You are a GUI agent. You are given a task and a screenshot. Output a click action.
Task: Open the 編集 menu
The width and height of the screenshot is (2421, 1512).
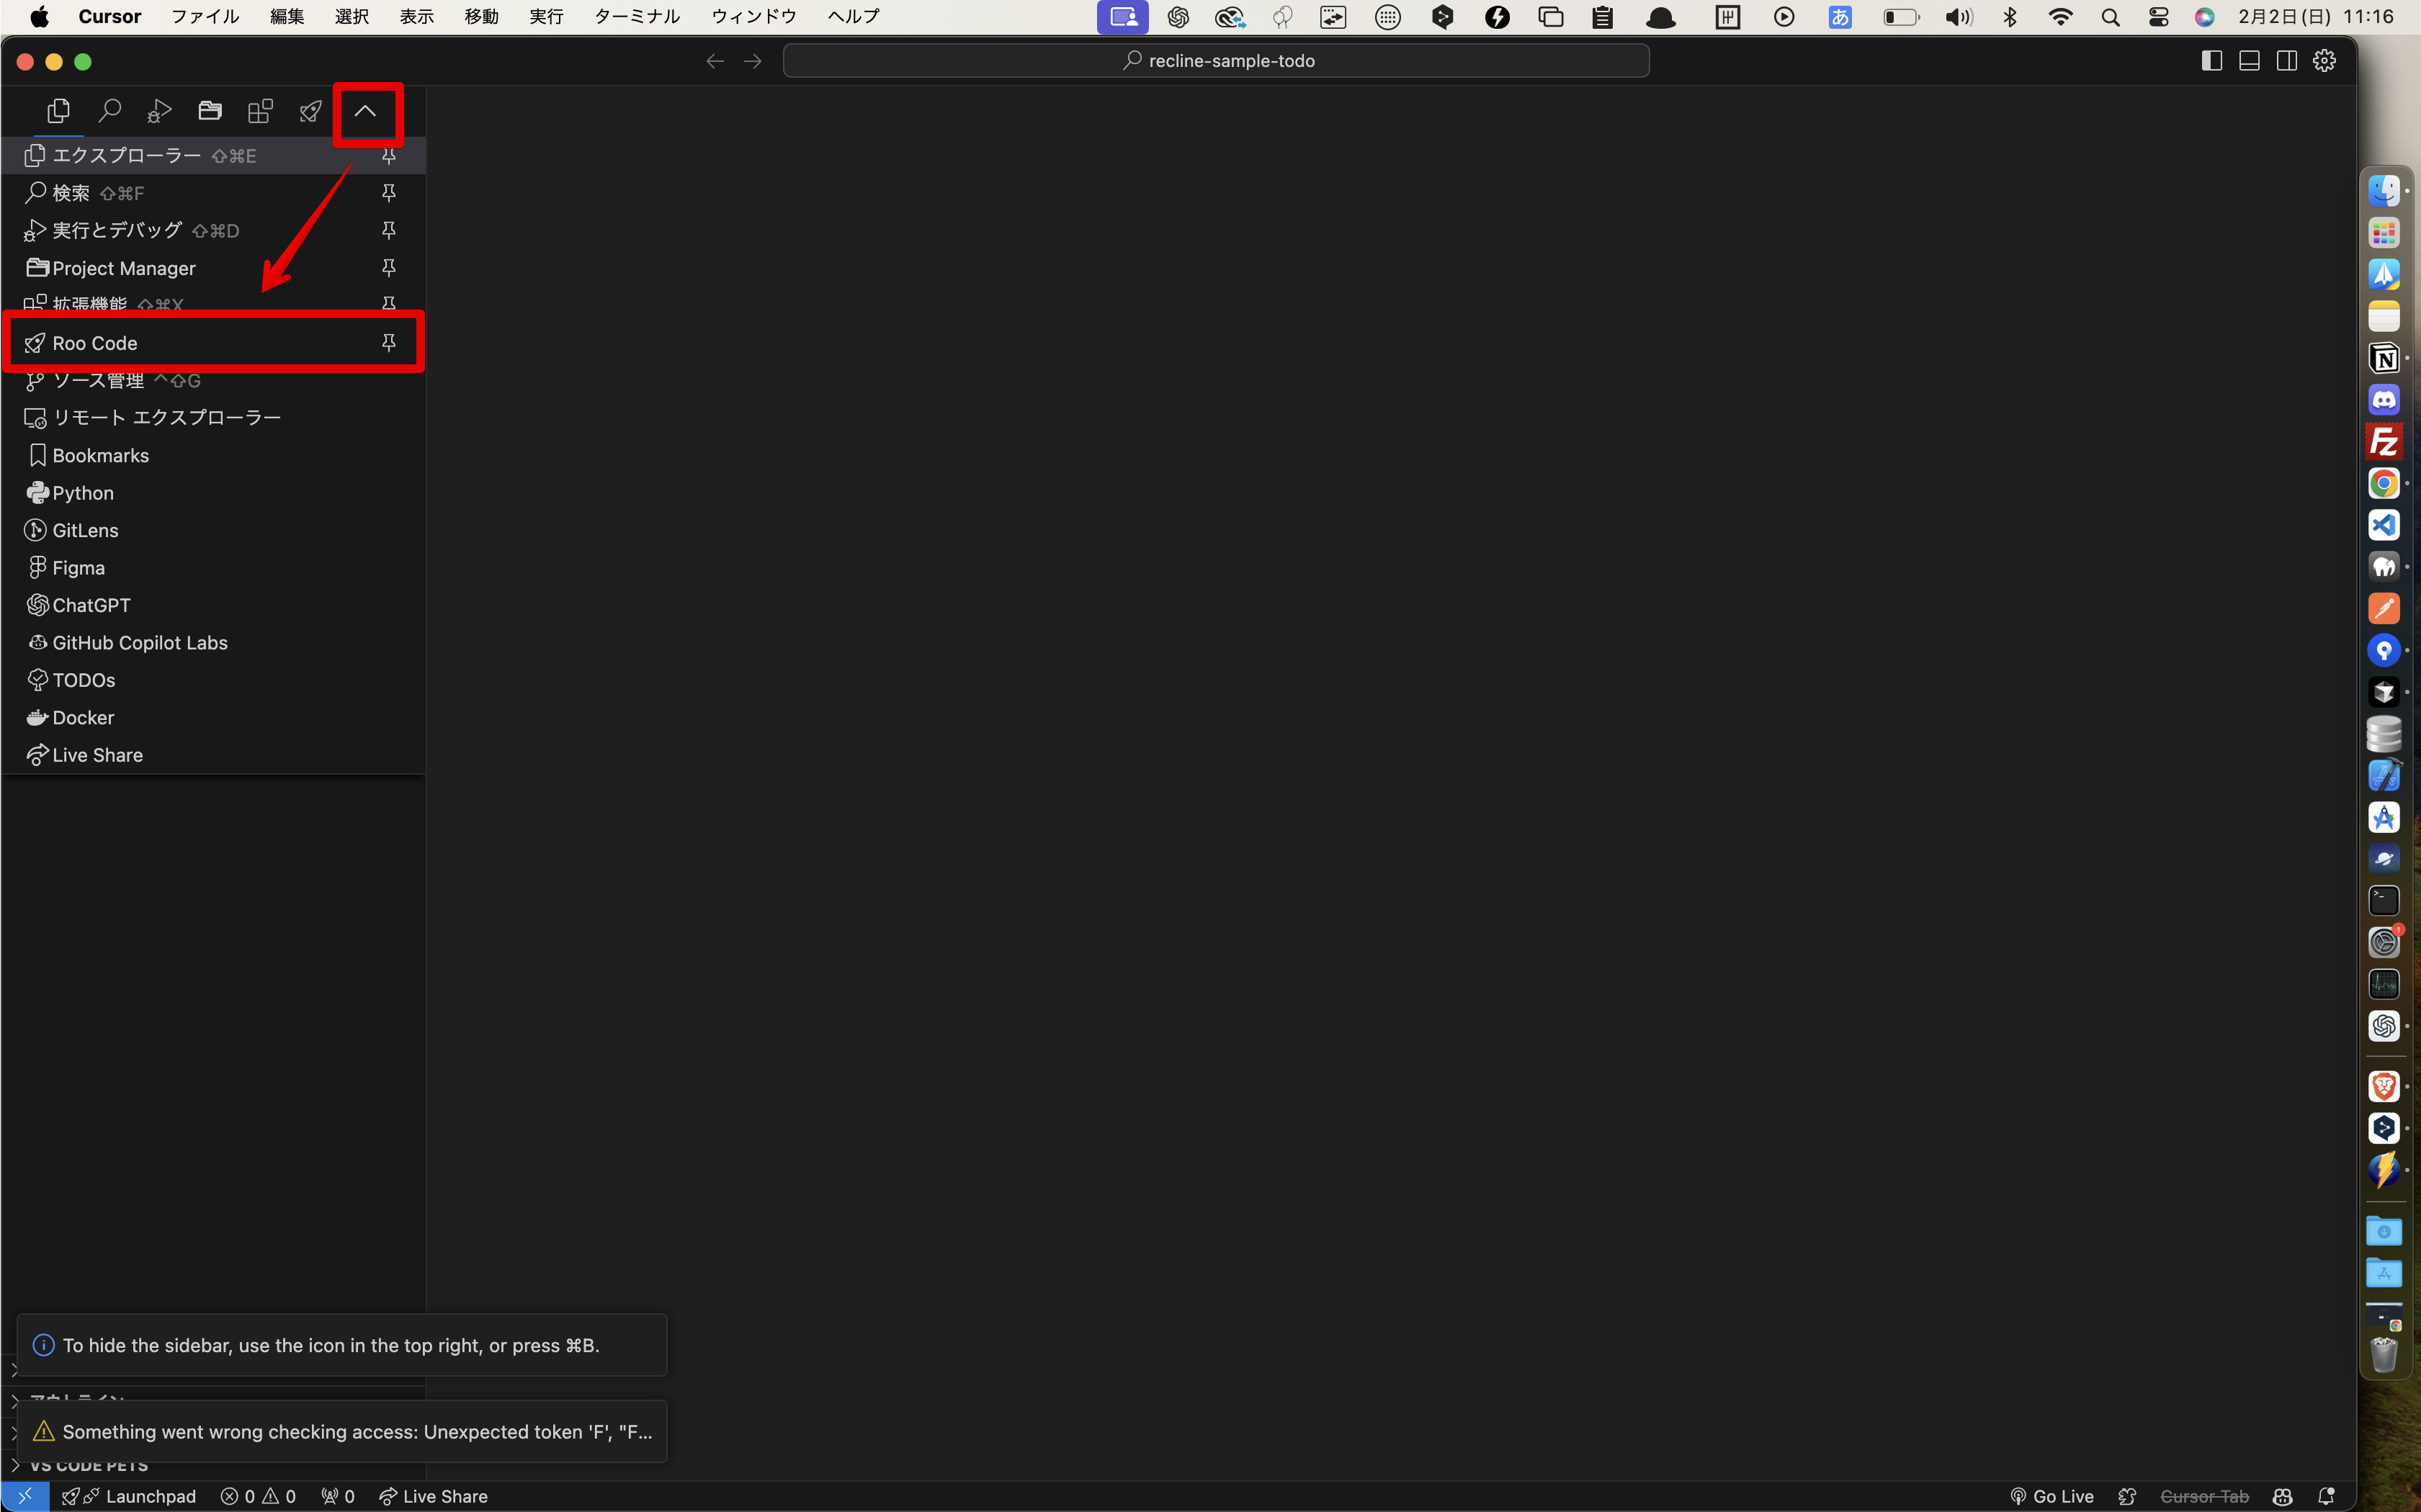pos(287,16)
